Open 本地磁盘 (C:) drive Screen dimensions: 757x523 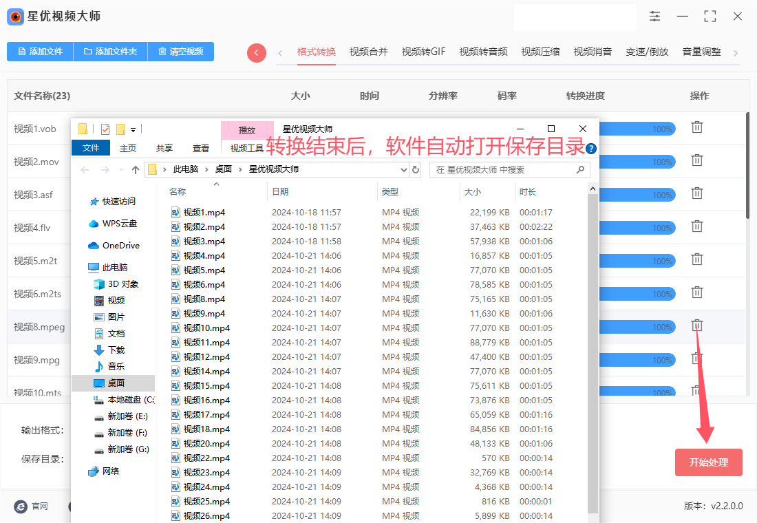coord(124,399)
